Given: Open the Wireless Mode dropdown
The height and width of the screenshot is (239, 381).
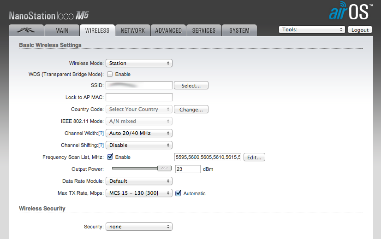Looking at the screenshot, I should 139,63.
